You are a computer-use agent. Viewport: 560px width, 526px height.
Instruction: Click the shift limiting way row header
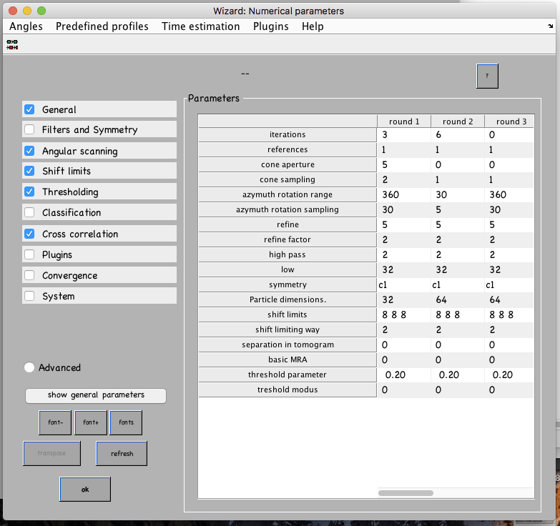point(288,329)
